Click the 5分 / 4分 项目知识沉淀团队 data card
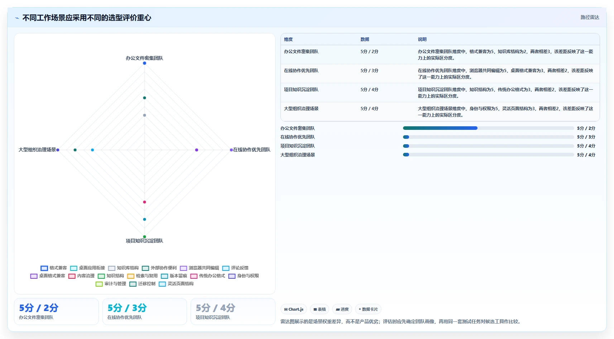Image resolution: width=614 pixels, height=339 pixels. point(233,311)
